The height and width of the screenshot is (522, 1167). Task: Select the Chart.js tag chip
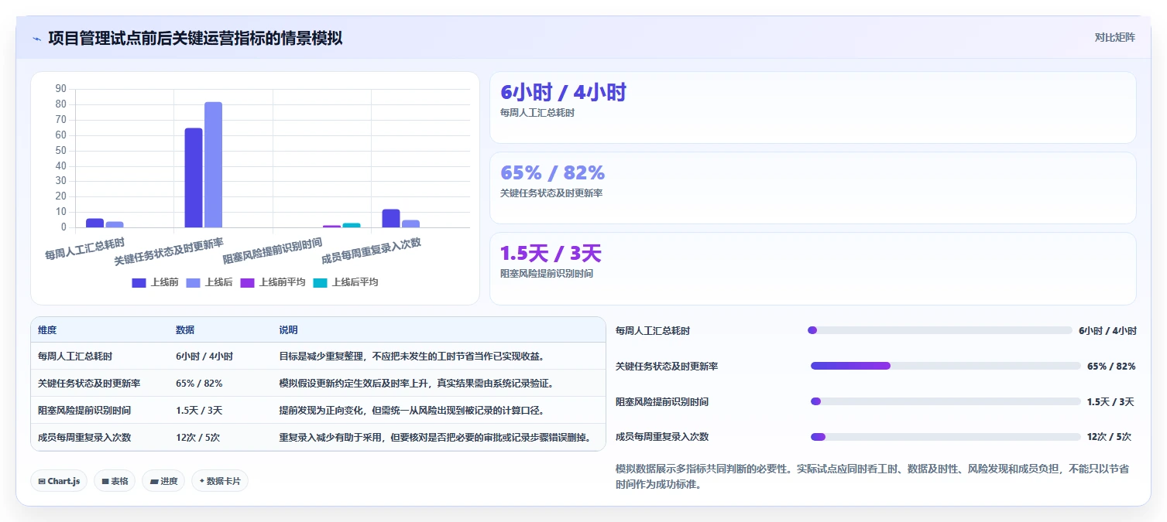pos(59,481)
